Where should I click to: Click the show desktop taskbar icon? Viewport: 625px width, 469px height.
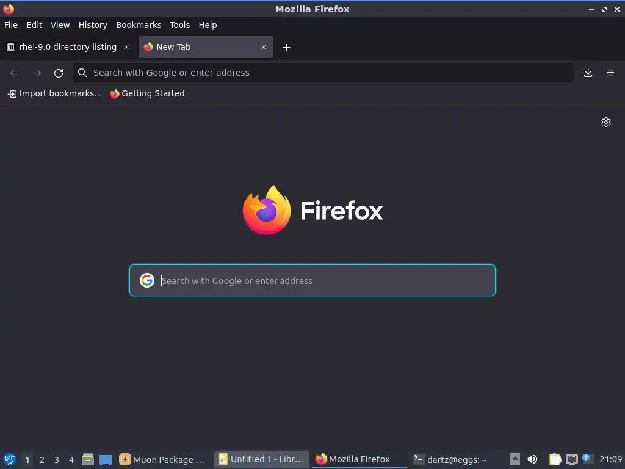pos(106,459)
